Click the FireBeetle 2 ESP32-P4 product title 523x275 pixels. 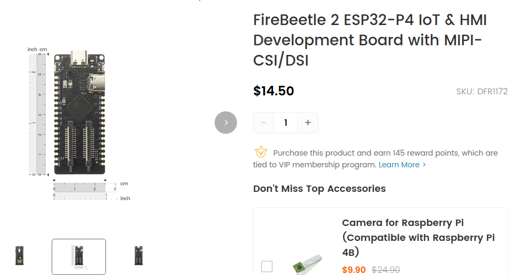click(x=370, y=41)
